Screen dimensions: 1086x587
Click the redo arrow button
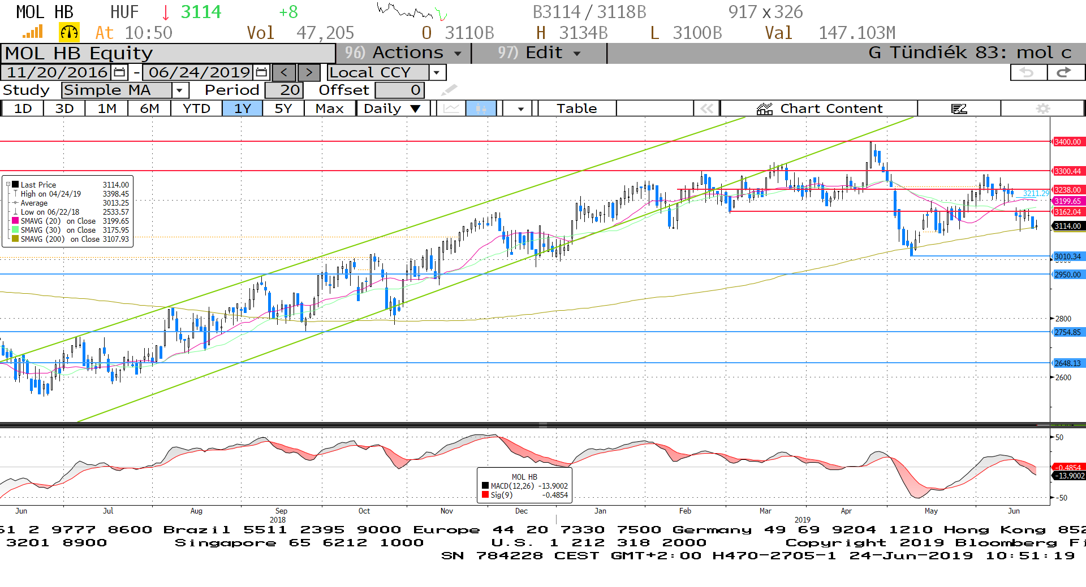pyautogui.click(x=1065, y=72)
